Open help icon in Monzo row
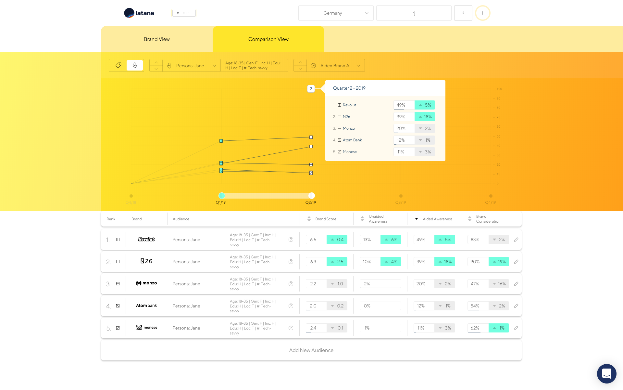Image resolution: width=623 pixels, height=390 pixels. tap(291, 284)
